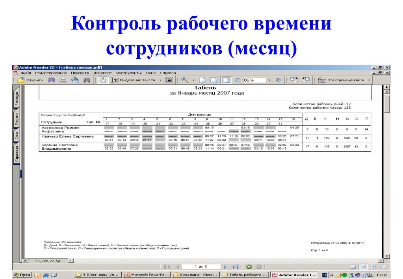Click the Fit Page icon
The image size is (403, 279).
[x=214, y=80]
